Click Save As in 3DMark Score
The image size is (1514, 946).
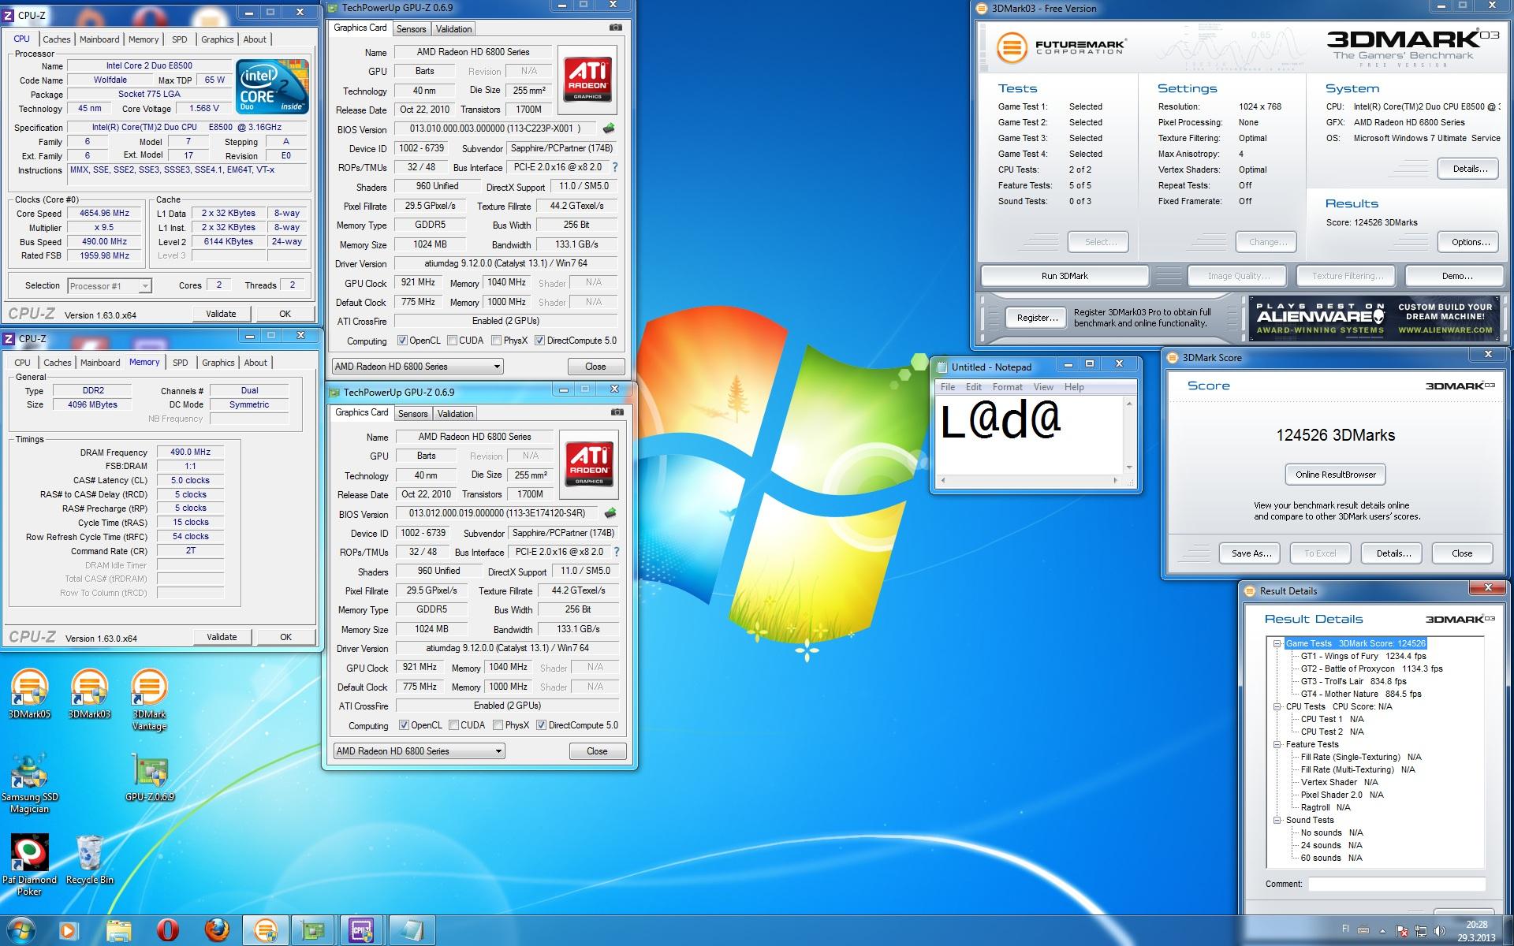pos(1251,553)
